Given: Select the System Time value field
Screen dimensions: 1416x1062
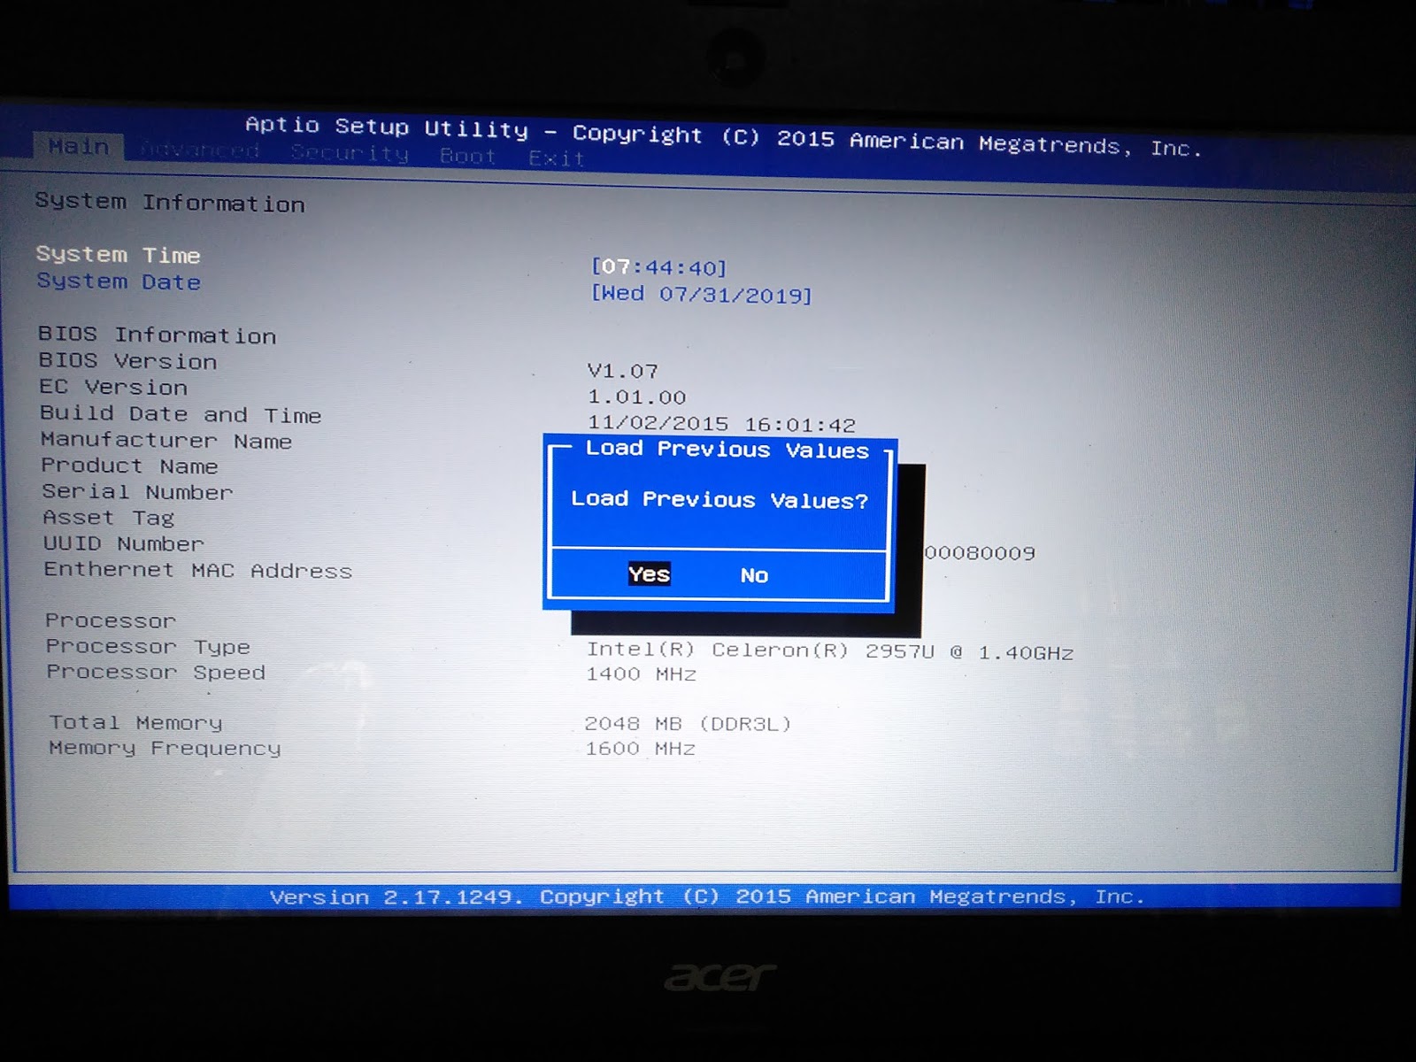Looking at the screenshot, I should (659, 267).
